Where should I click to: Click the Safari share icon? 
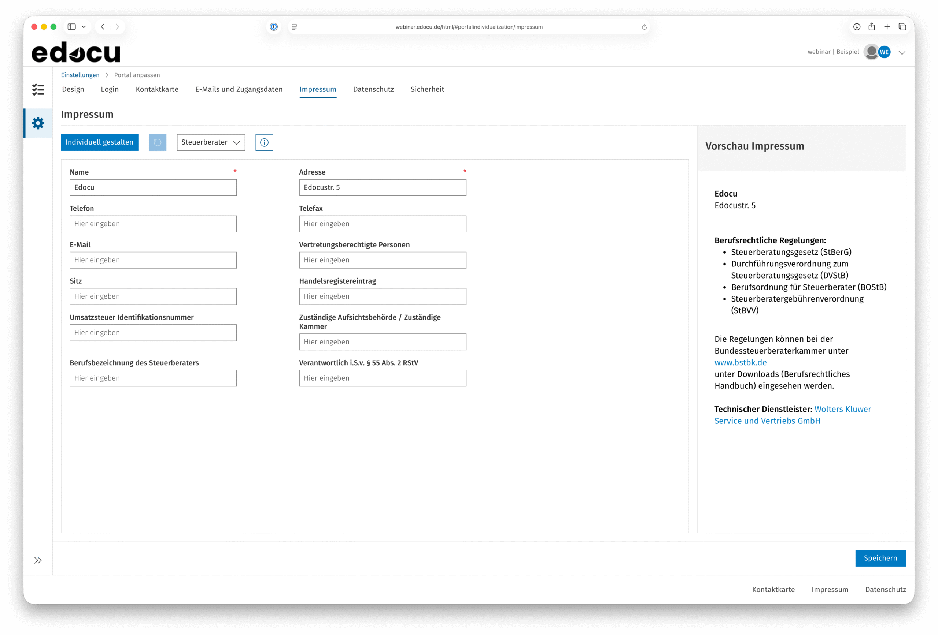pyautogui.click(x=872, y=27)
